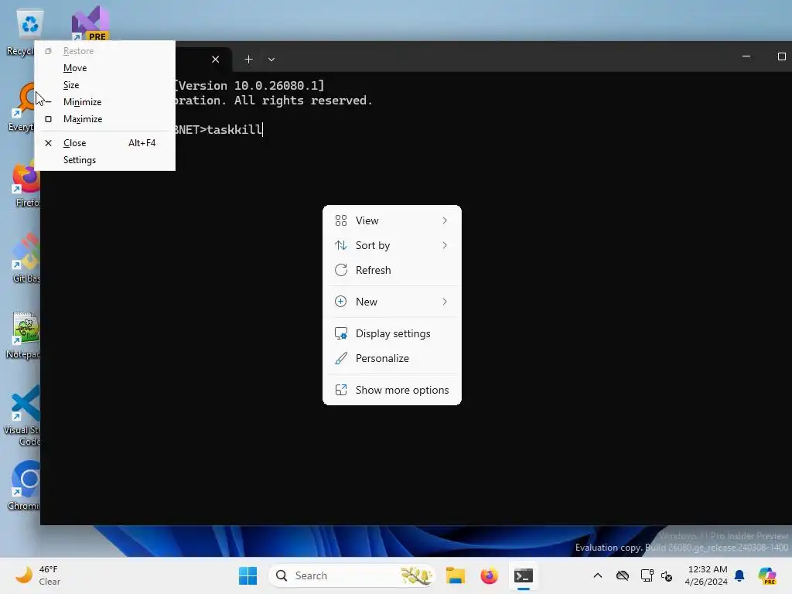Pick Minimize in the window system menu
792x594 pixels.
point(104,102)
